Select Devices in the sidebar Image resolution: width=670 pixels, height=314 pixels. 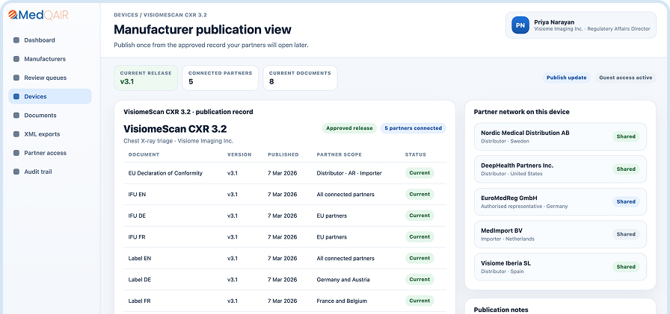click(x=50, y=96)
